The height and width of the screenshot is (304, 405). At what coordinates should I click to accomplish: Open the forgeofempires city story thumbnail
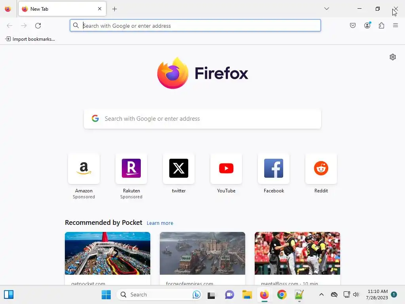[x=202, y=253]
